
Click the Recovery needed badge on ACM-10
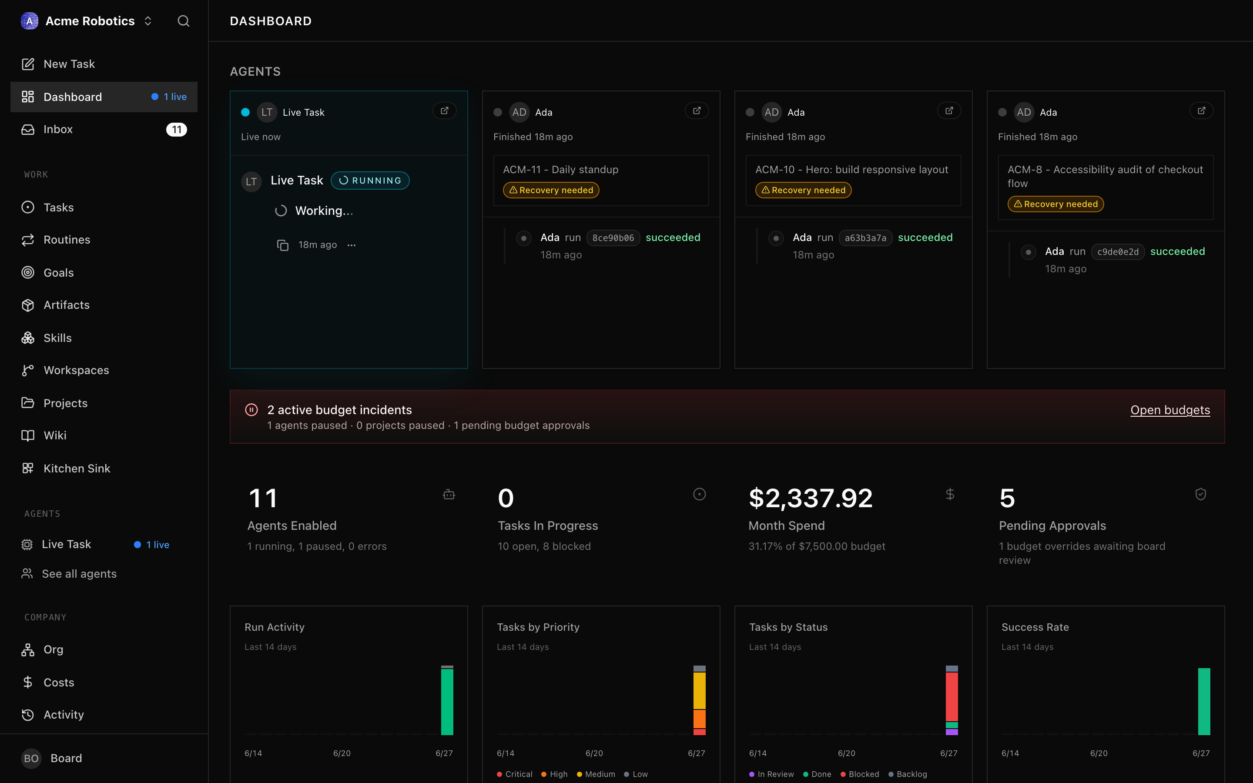pyautogui.click(x=804, y=190)
